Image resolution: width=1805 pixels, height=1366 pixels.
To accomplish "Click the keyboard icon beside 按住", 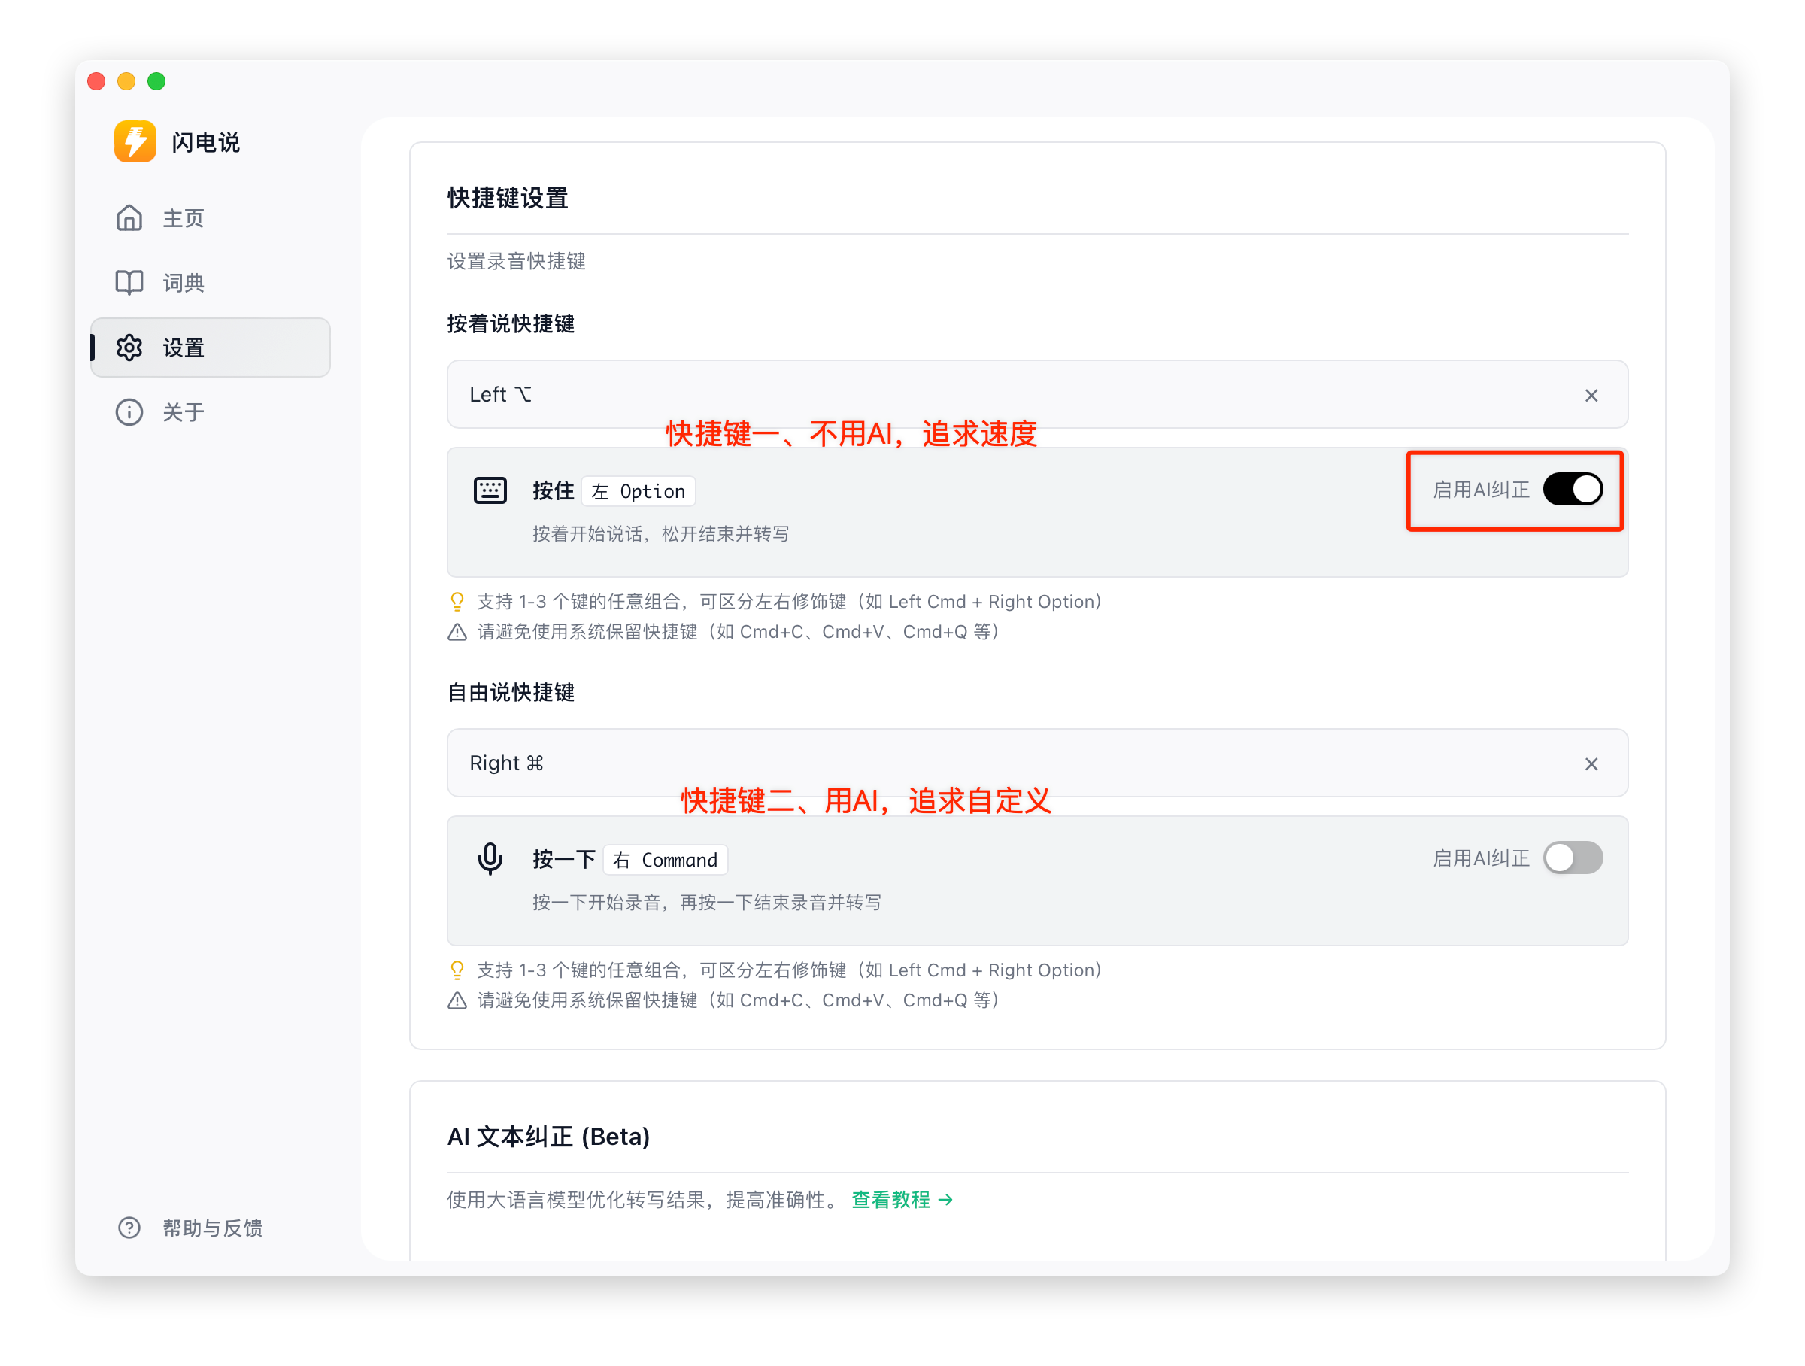I will 490,490.
